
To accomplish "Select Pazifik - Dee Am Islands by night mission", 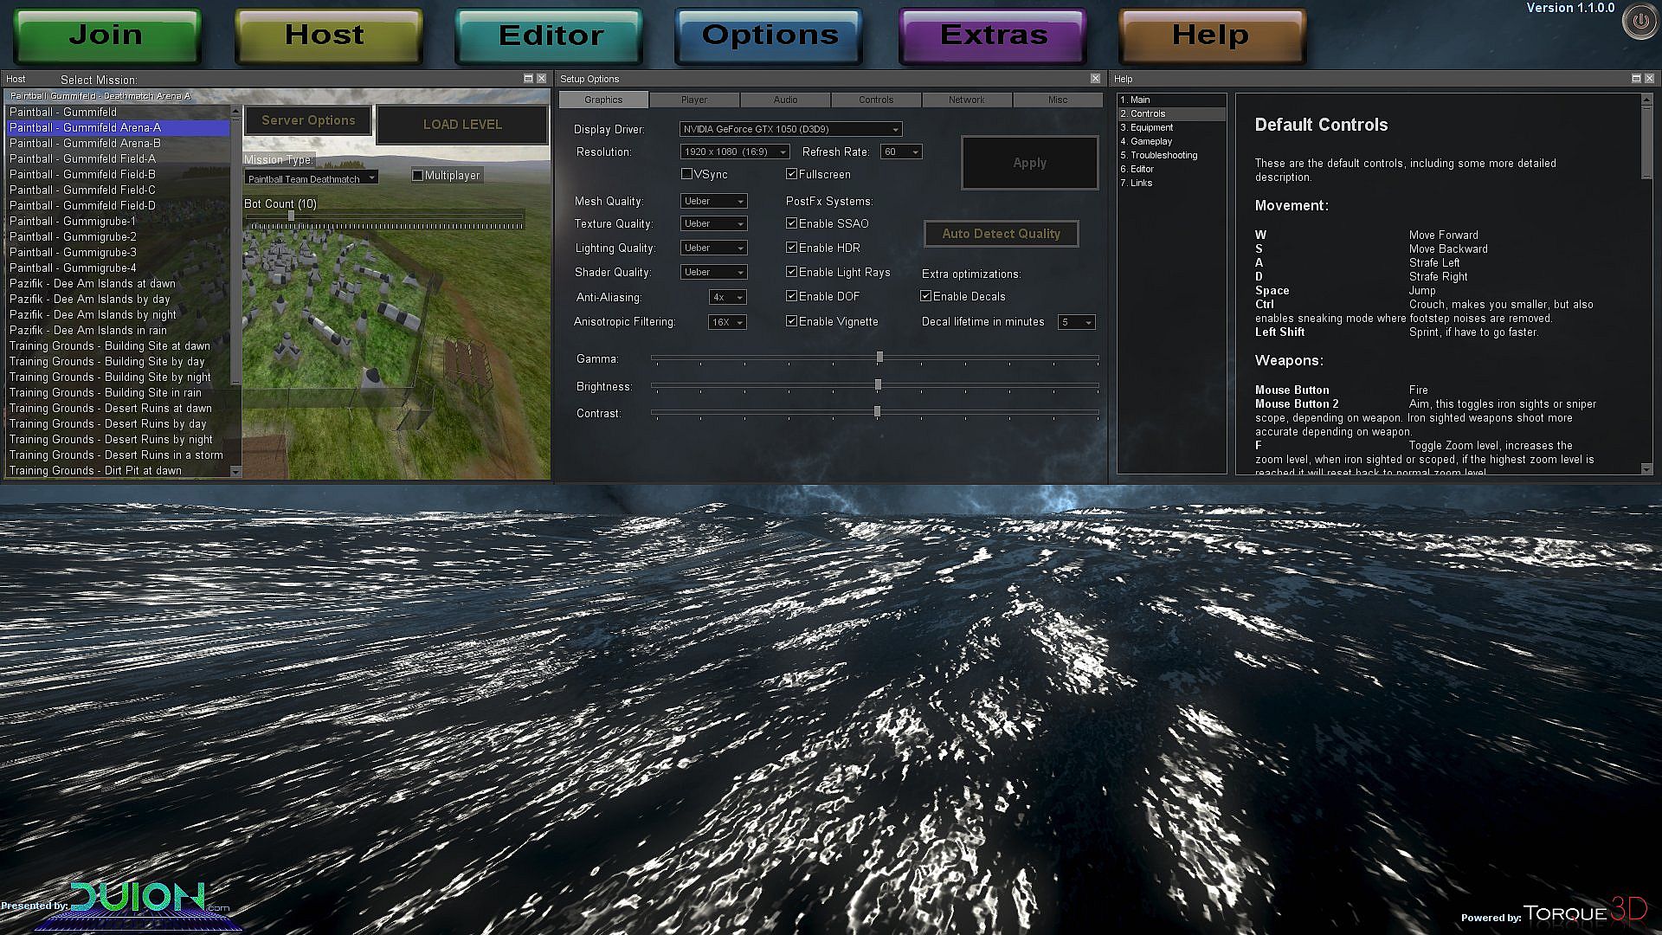I will point(93,315).
